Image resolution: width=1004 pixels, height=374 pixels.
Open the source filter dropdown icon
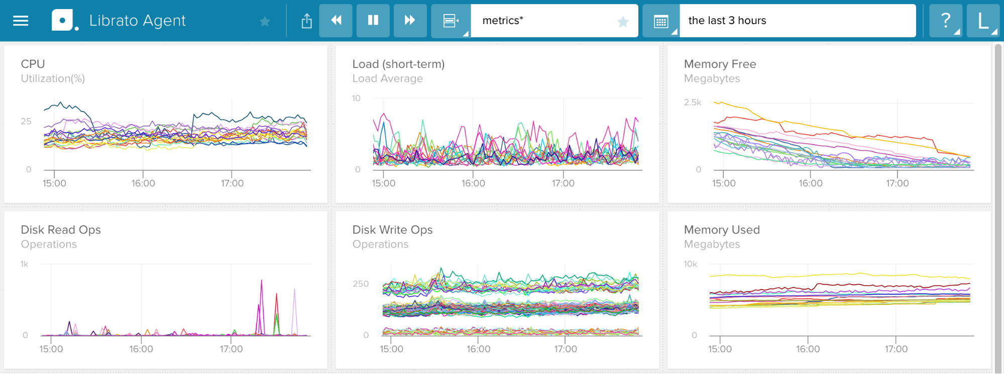tap(451, 21)
